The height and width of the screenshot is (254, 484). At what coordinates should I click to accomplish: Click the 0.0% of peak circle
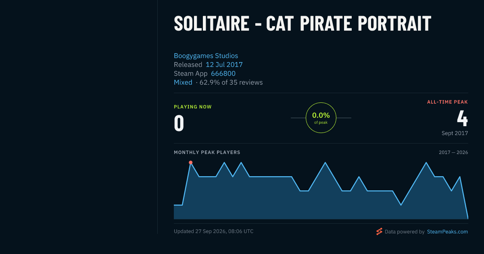coord(321,118)
